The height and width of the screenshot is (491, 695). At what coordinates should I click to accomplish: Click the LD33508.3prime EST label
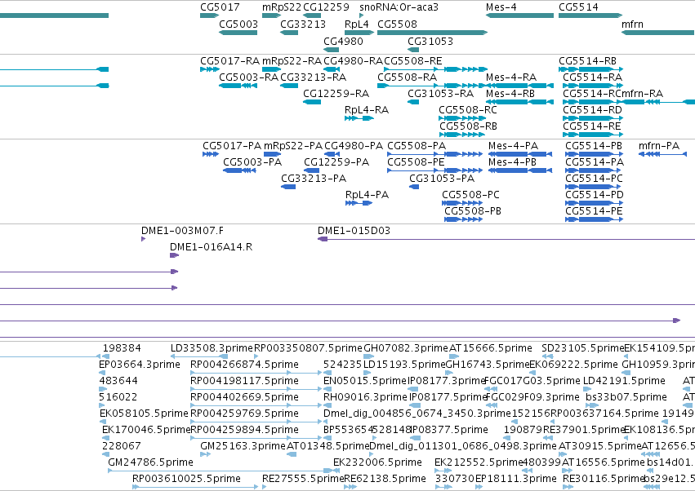212,348
